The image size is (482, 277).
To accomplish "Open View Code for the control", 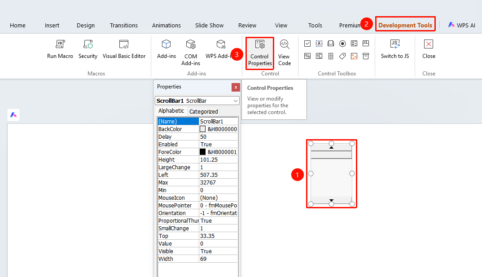I will (x=285, y=53).
